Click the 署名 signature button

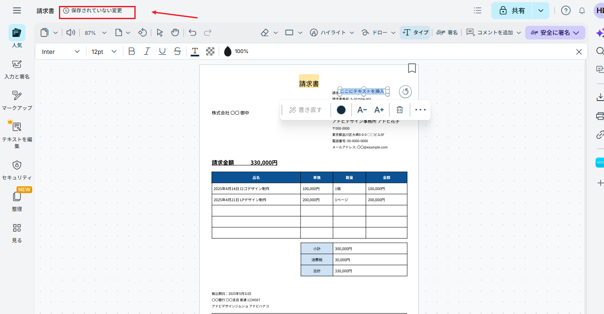point(447,33)
